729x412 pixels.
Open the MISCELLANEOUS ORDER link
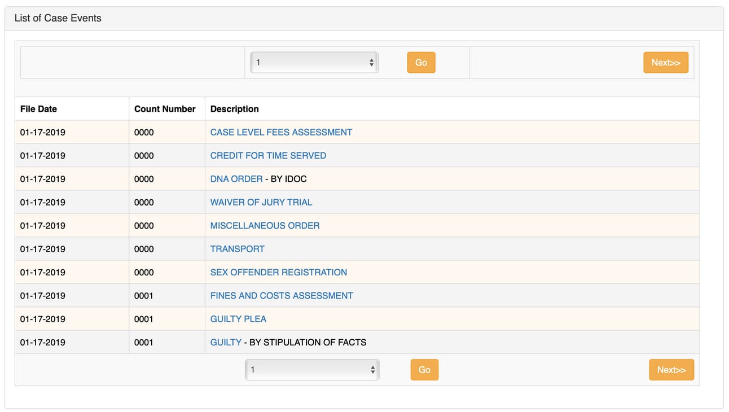click(x=265, y=225)
